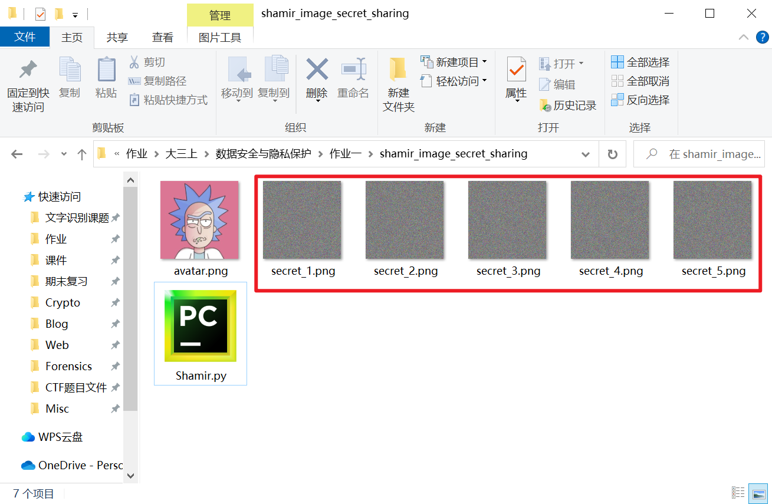This screenshot has height=504, width=772.
Task: Switch to details list view
Action: (738, 493)
